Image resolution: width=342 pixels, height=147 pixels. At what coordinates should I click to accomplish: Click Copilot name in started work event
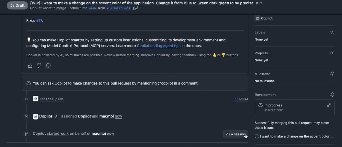pos(39,134)
